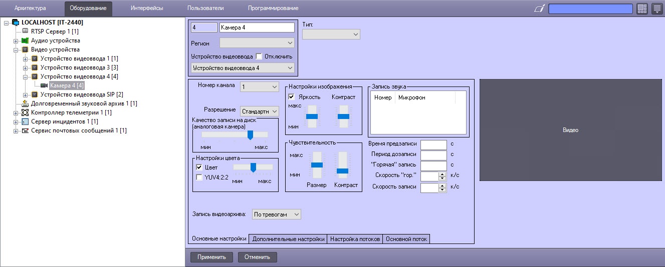Select the Камера 4 camera icon
665x267 pixels.
point(44,85)
